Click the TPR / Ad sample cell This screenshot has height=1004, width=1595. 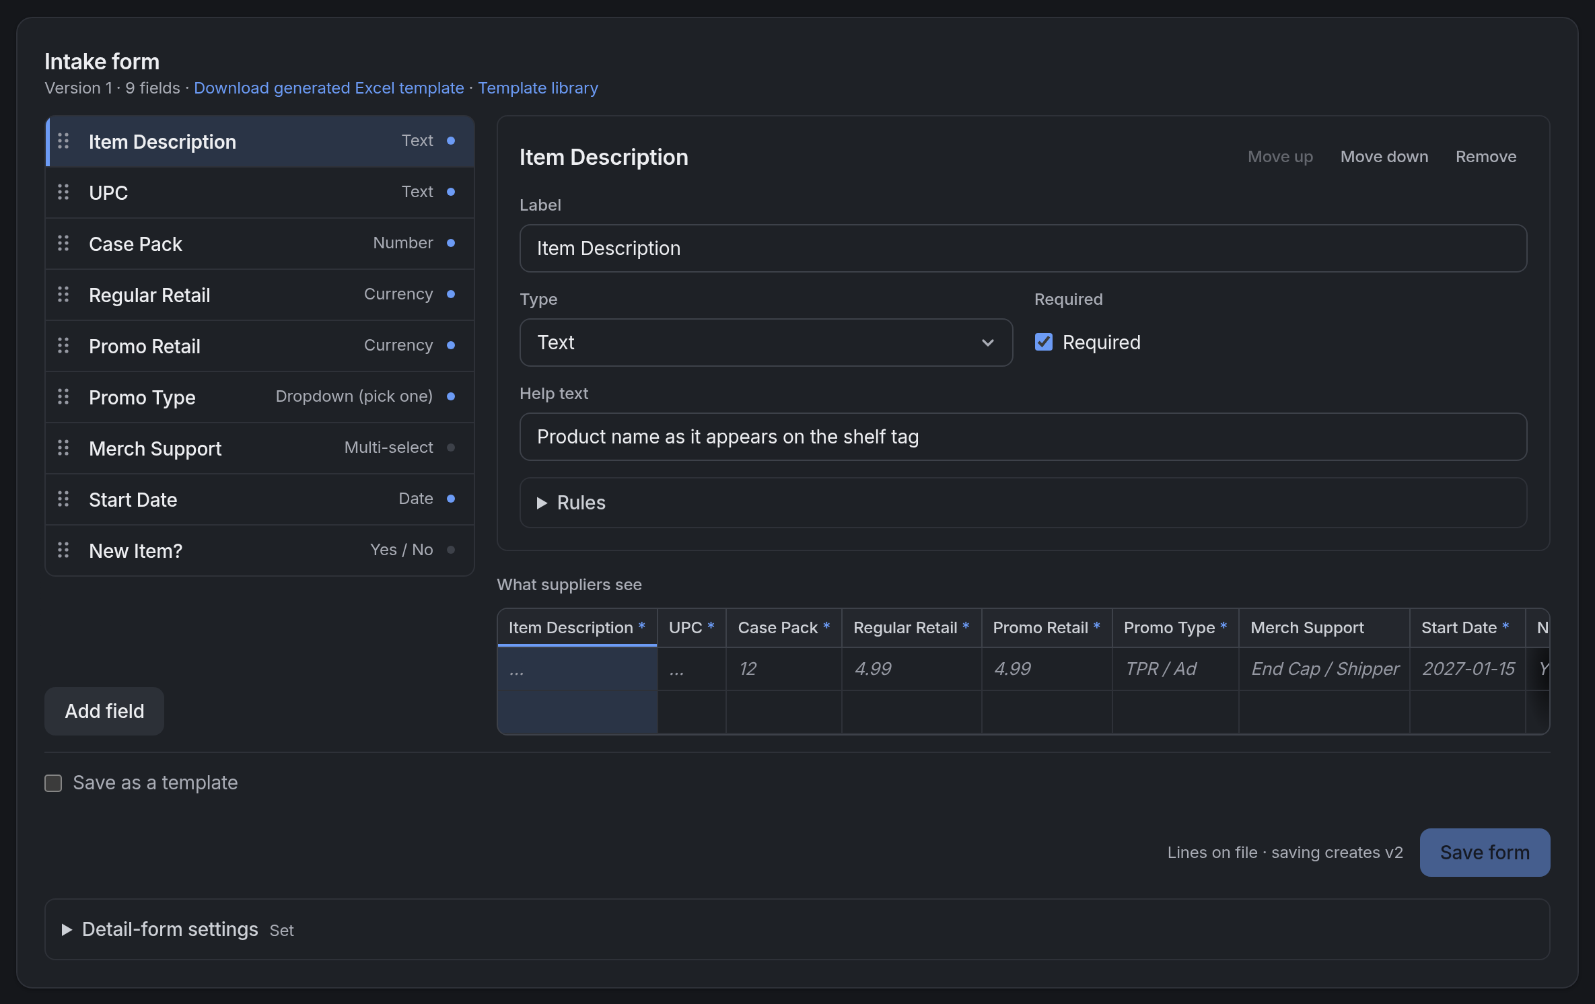[x=1175, y=669]
